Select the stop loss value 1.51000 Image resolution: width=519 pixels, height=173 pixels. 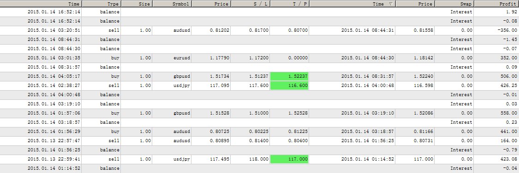(x=258, y=113)
